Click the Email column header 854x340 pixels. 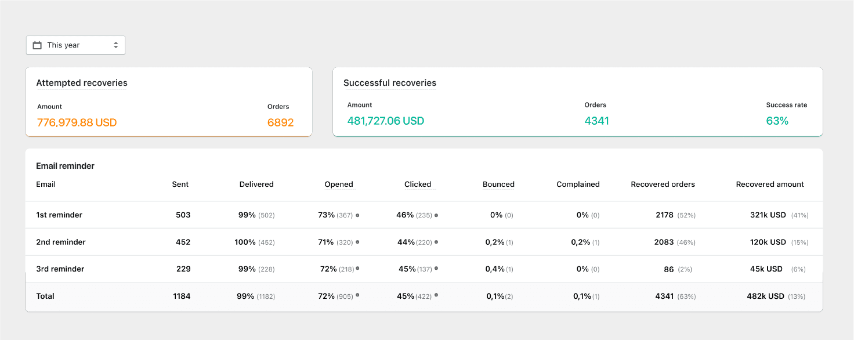point(46,185)
